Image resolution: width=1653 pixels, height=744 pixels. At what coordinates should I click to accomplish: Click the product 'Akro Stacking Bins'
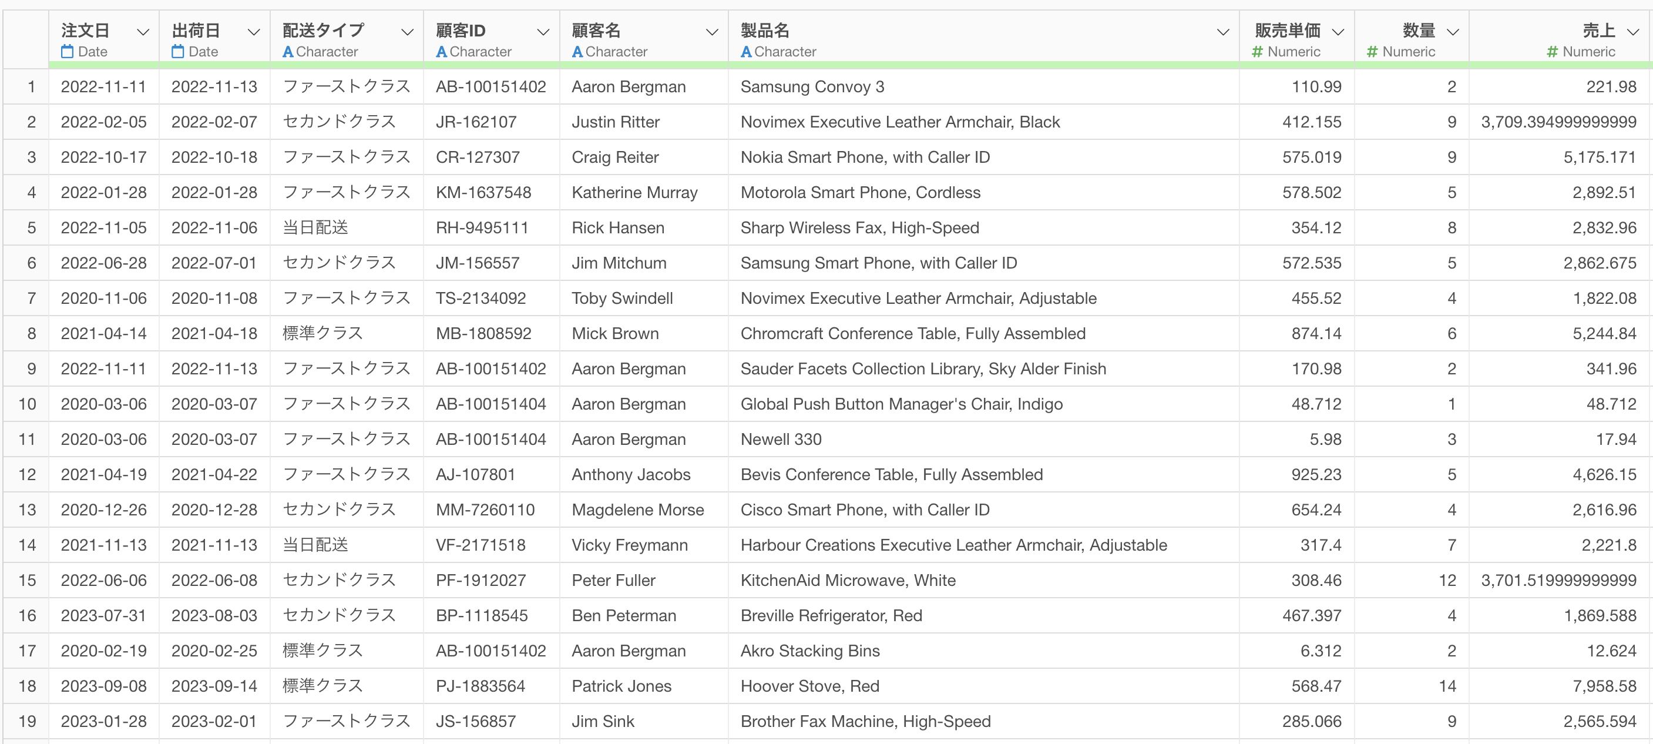pyautogui.click(x=810, y=652)
